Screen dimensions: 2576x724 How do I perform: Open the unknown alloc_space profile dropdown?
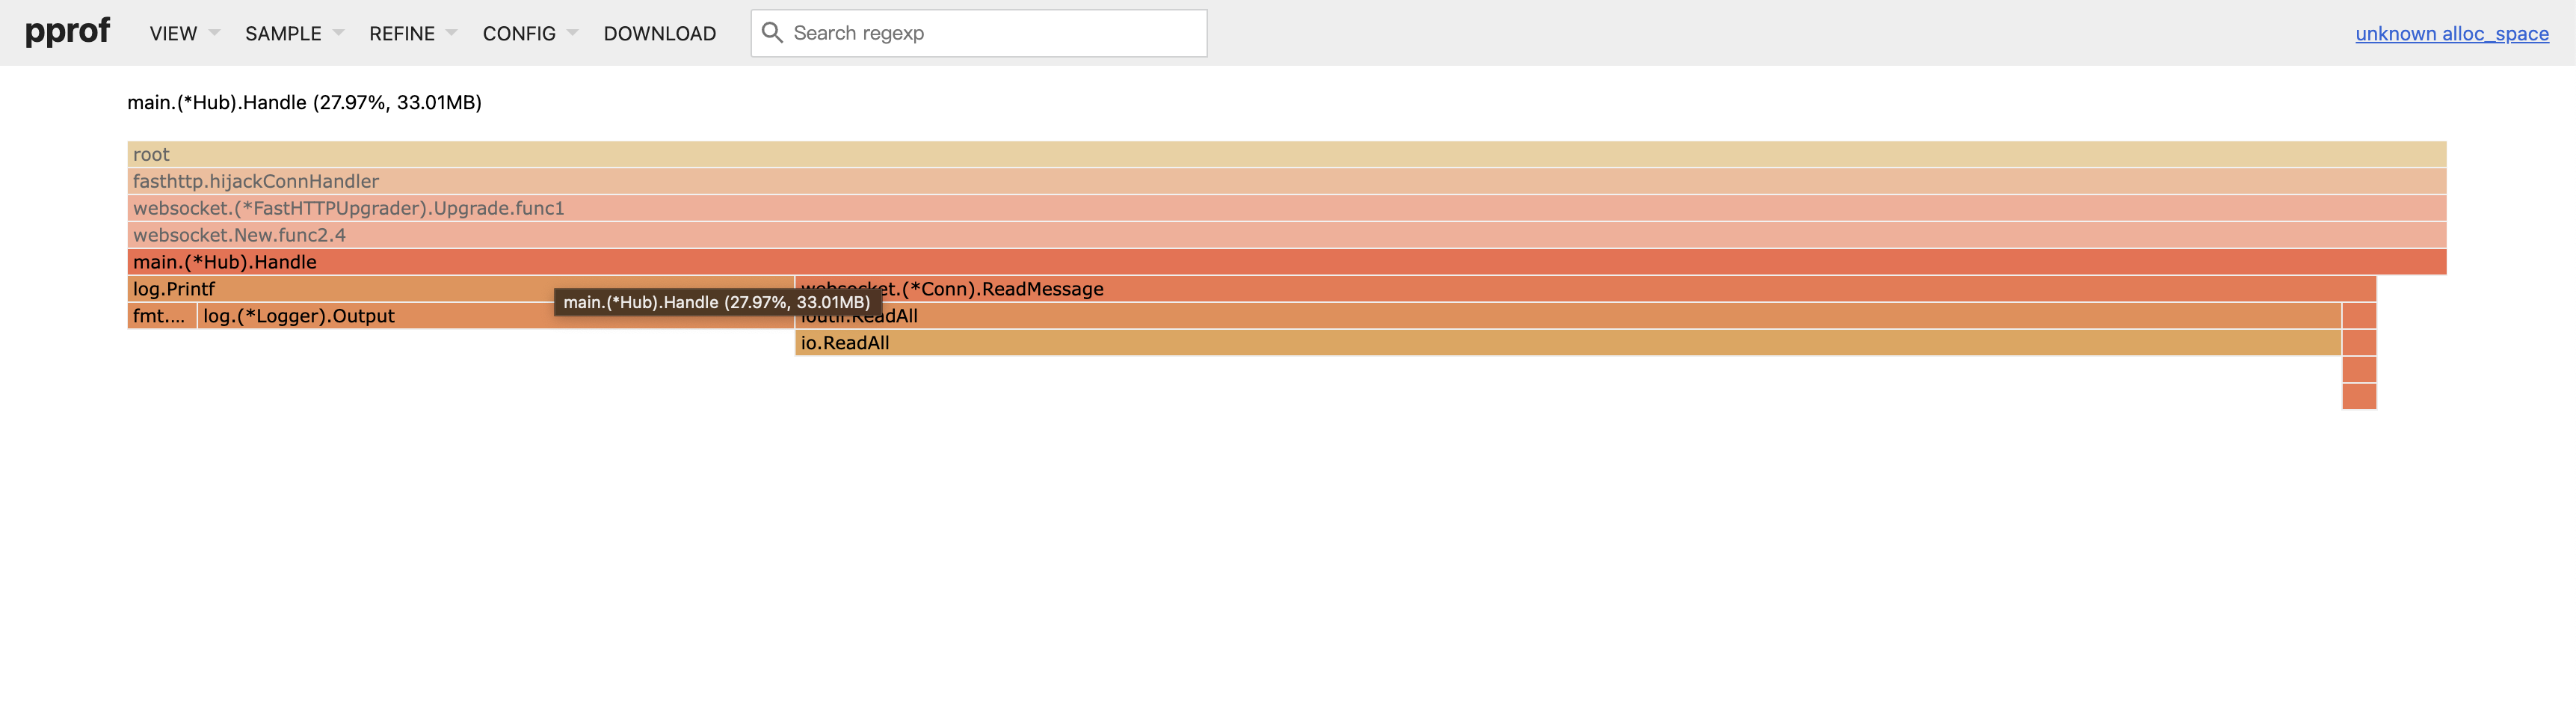pyautogui.click(x=2453, y=34)
